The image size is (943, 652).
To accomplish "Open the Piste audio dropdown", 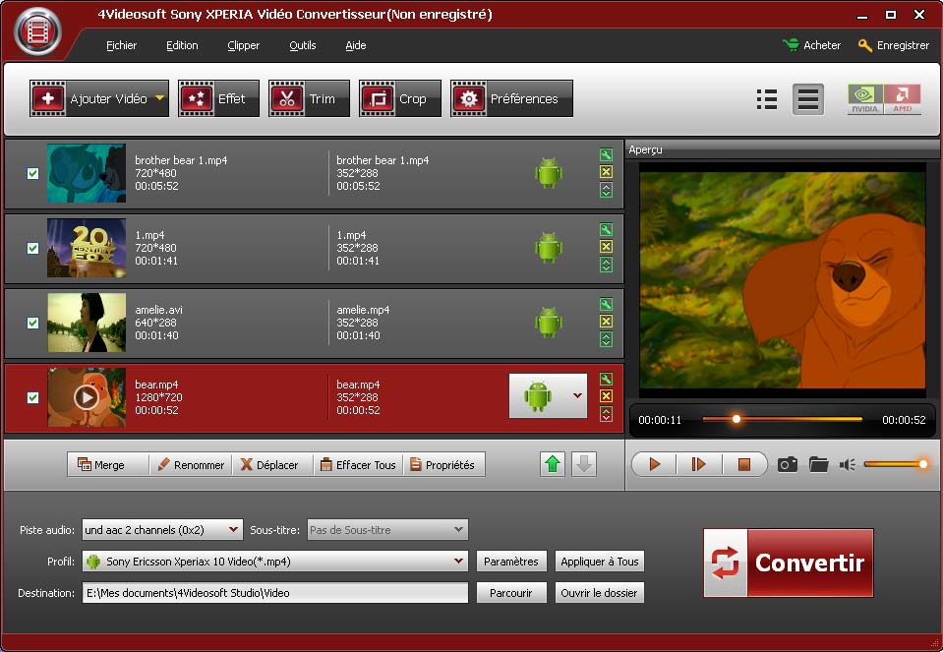I will pos(233,530).
